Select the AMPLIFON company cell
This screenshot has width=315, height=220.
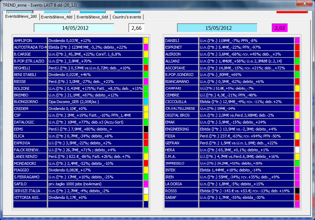click(x=30, y=40)
